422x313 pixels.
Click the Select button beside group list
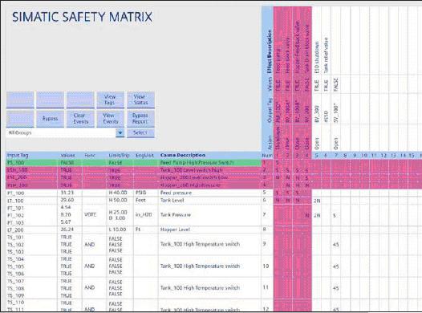(x=140, y=133)
